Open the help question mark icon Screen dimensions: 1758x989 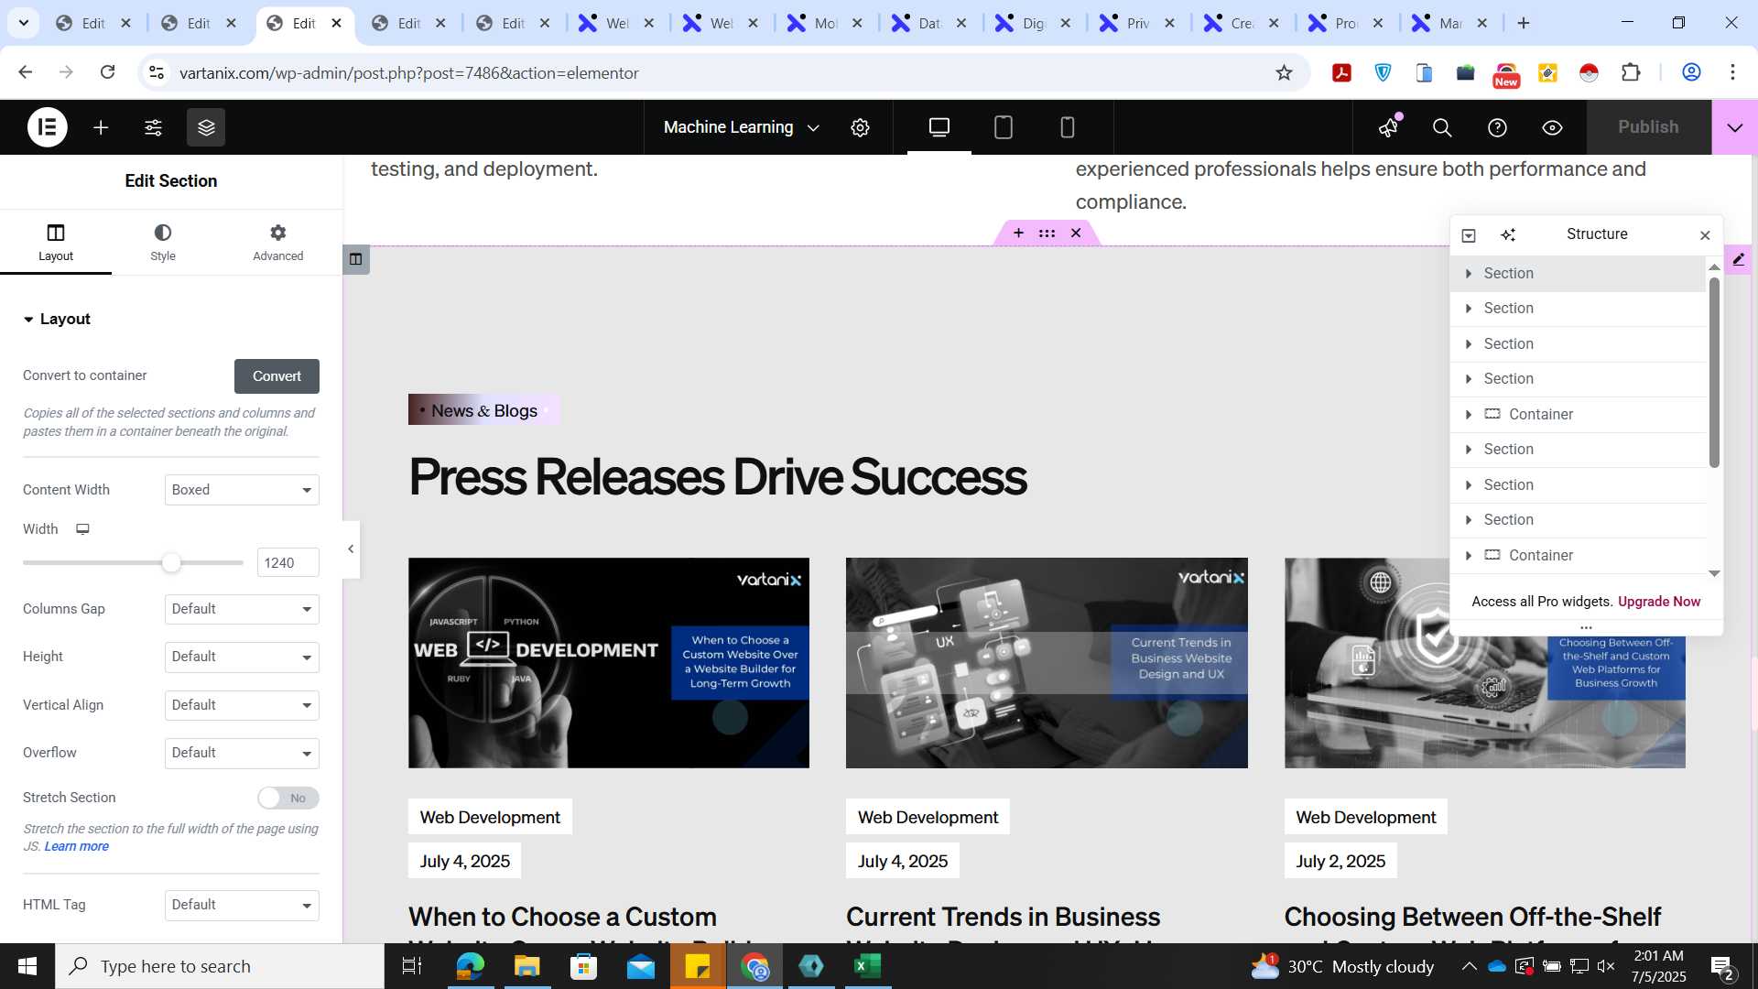click(1497, 127)
